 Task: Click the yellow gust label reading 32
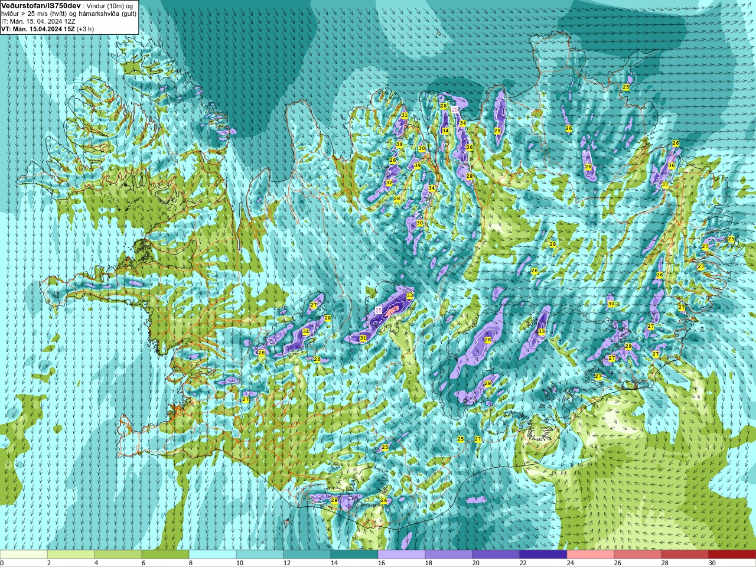tap(389, 183)
